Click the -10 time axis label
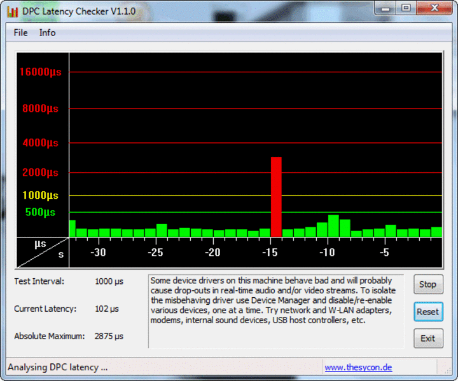Image resolution: width=458 pixels, height=381 pixels. (327, 253)
